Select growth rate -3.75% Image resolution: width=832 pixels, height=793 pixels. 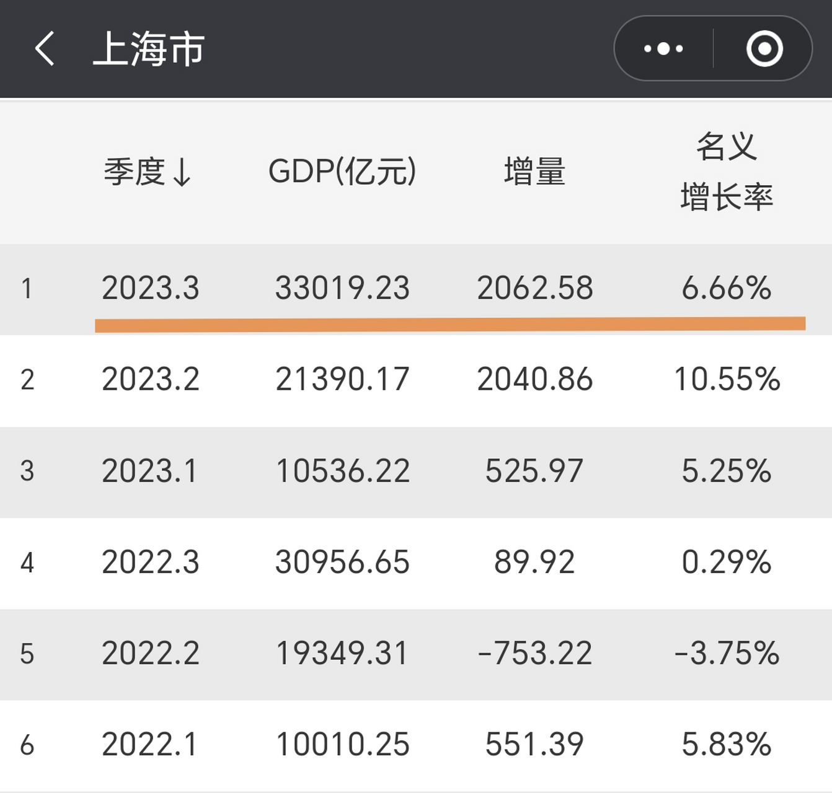click(x=727, y=653)
